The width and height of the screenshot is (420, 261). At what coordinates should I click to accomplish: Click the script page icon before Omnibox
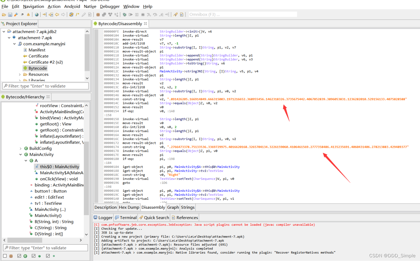181,15
